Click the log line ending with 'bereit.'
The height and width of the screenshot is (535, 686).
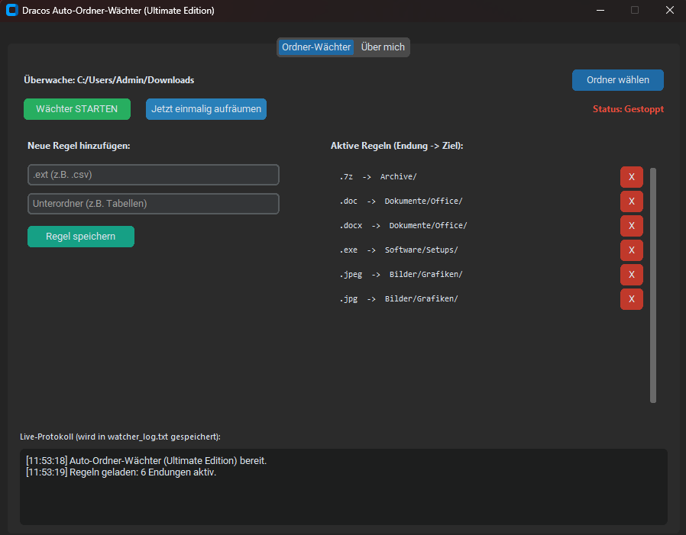146,461
